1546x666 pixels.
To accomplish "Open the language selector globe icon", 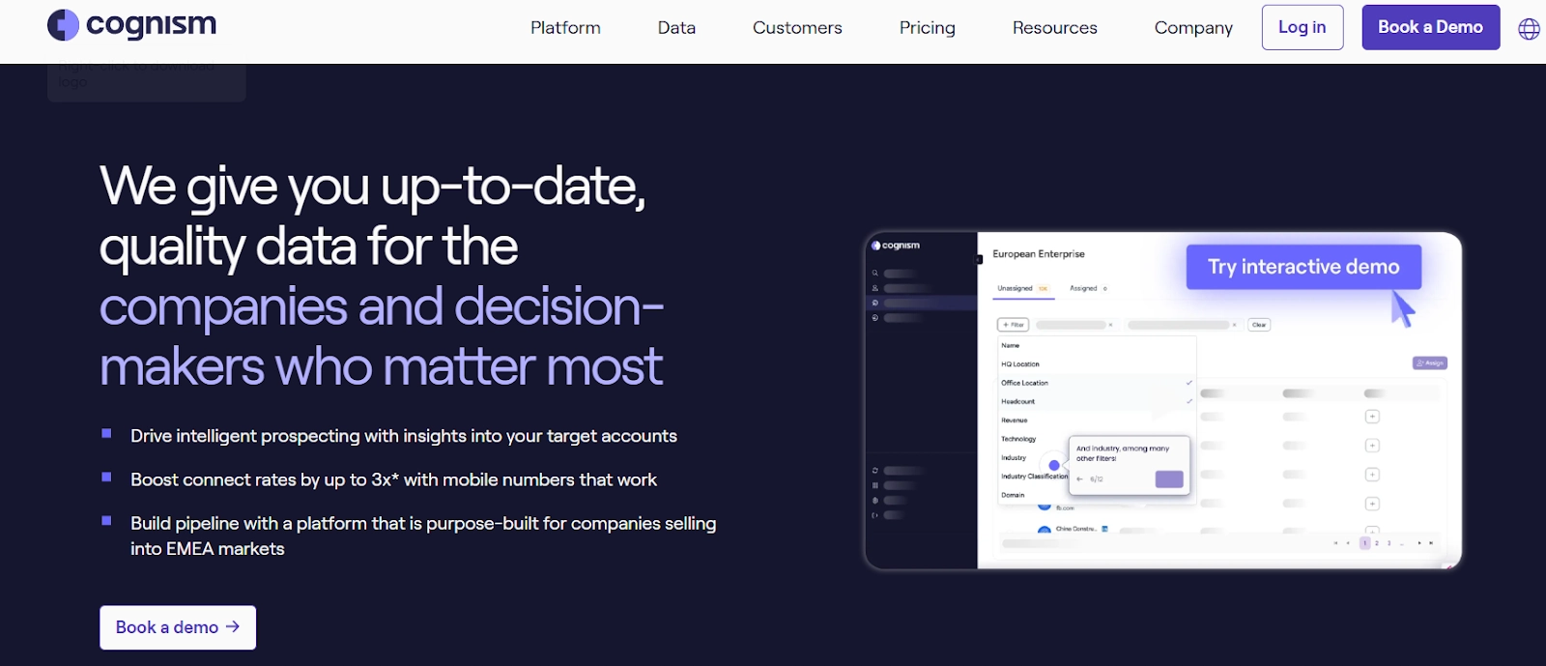I will (x=1529, y=29).
